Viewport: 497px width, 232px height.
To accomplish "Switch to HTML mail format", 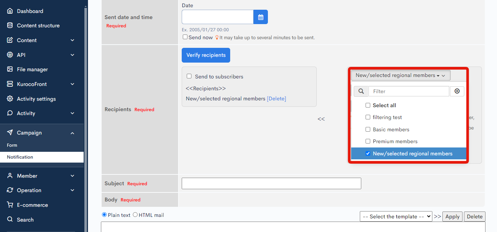I will tap(135, 215).
